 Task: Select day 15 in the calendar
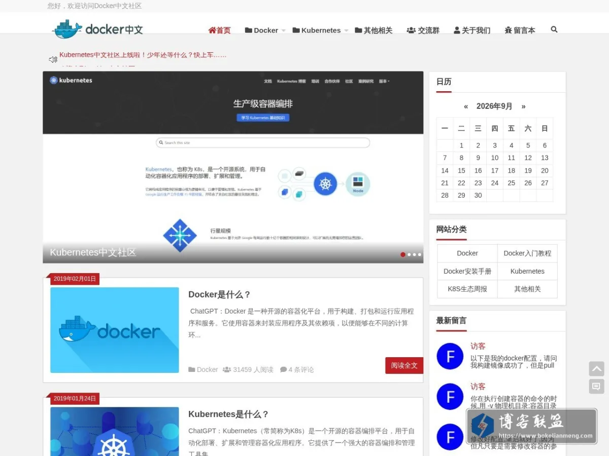pos(461,171)
